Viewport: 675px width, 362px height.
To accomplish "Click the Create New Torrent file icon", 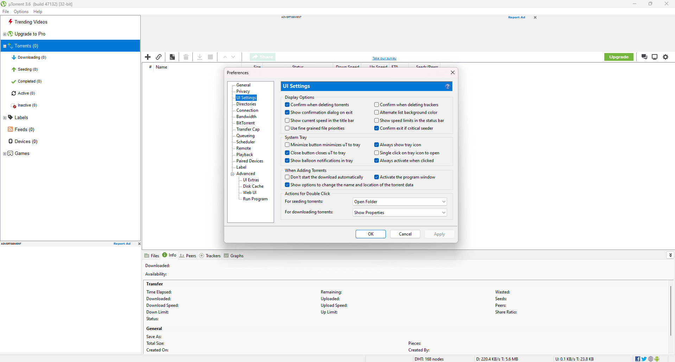I will coord(172,57).
